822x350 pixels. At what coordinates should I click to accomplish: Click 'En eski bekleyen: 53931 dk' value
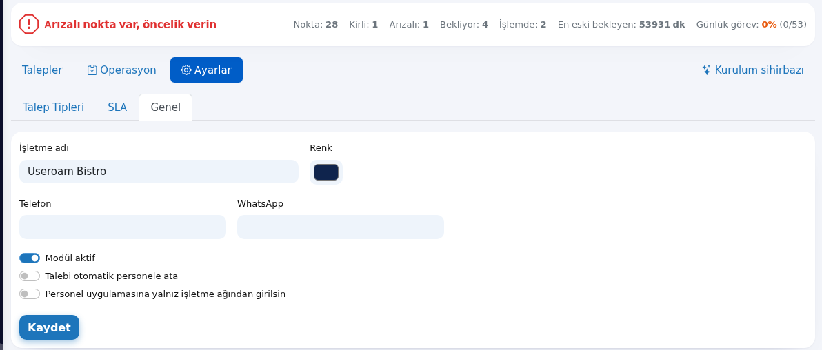pyautogui.click(x=621, y=25)
